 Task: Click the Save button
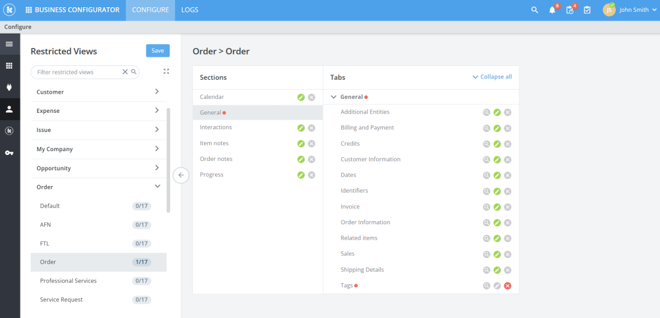158,51
